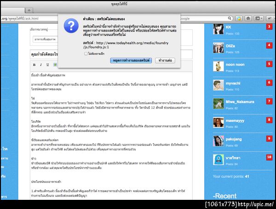Viewport: 276px width, 209px height.
Task: Visit Miwa_Nakamura's profile link
Action: point(240,102)
